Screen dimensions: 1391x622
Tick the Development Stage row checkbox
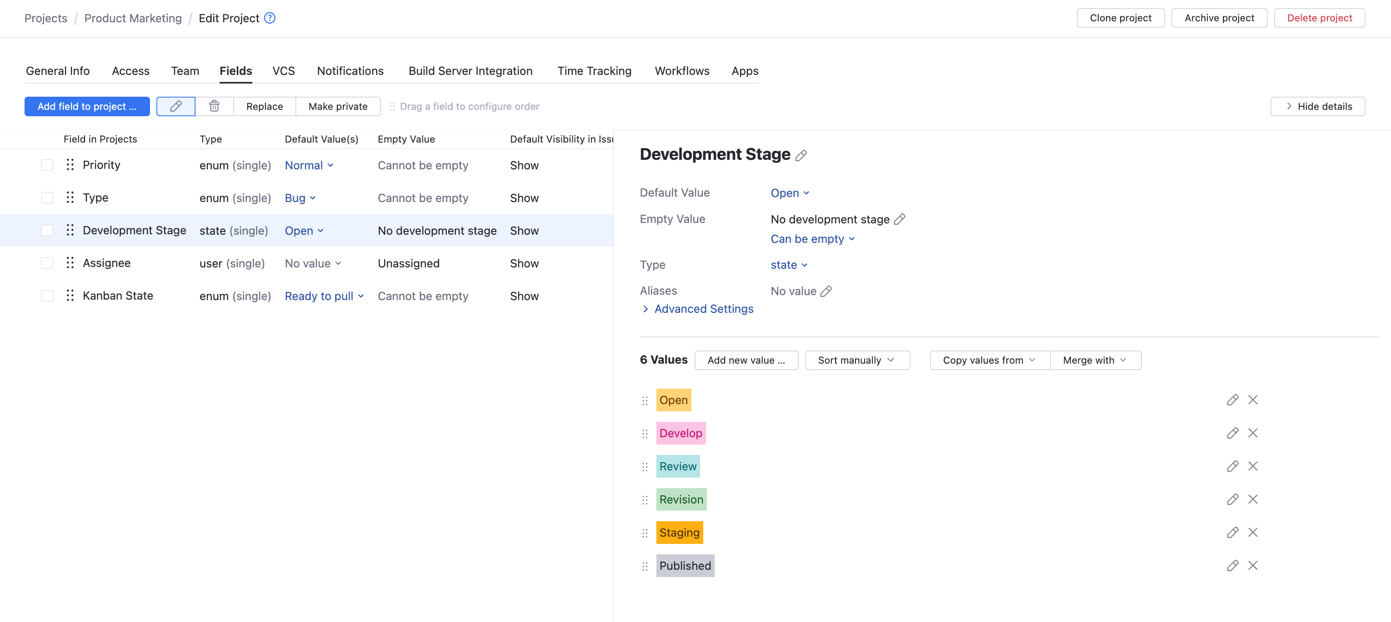tap(48, 230)
